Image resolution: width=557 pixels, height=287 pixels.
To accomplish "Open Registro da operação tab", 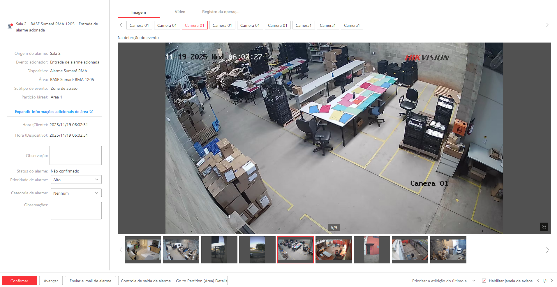I will [x=221, y=12].
